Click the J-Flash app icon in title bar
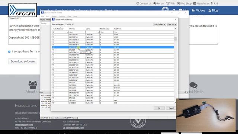 pyautogui.click(x=42, y=13)
